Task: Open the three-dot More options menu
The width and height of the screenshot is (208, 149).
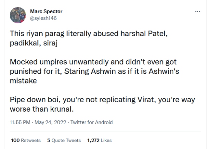Action: coord(198,11)
